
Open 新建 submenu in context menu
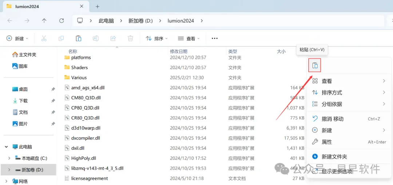coord(349,130)
